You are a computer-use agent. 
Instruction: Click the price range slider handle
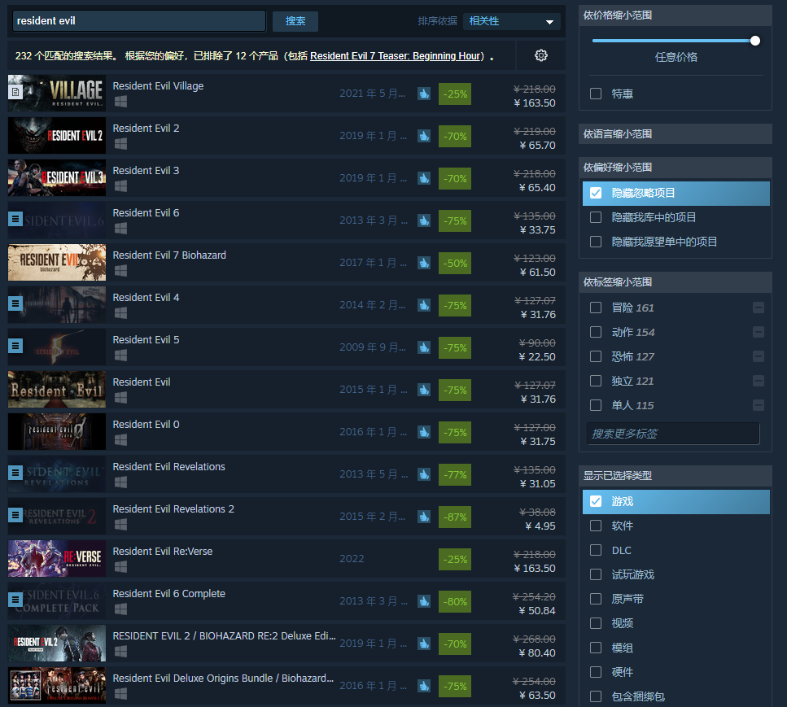point(755,41)
